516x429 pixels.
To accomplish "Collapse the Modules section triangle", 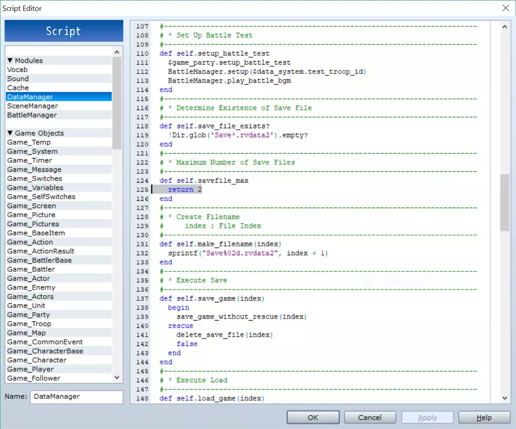I will [x=10, y=60].
